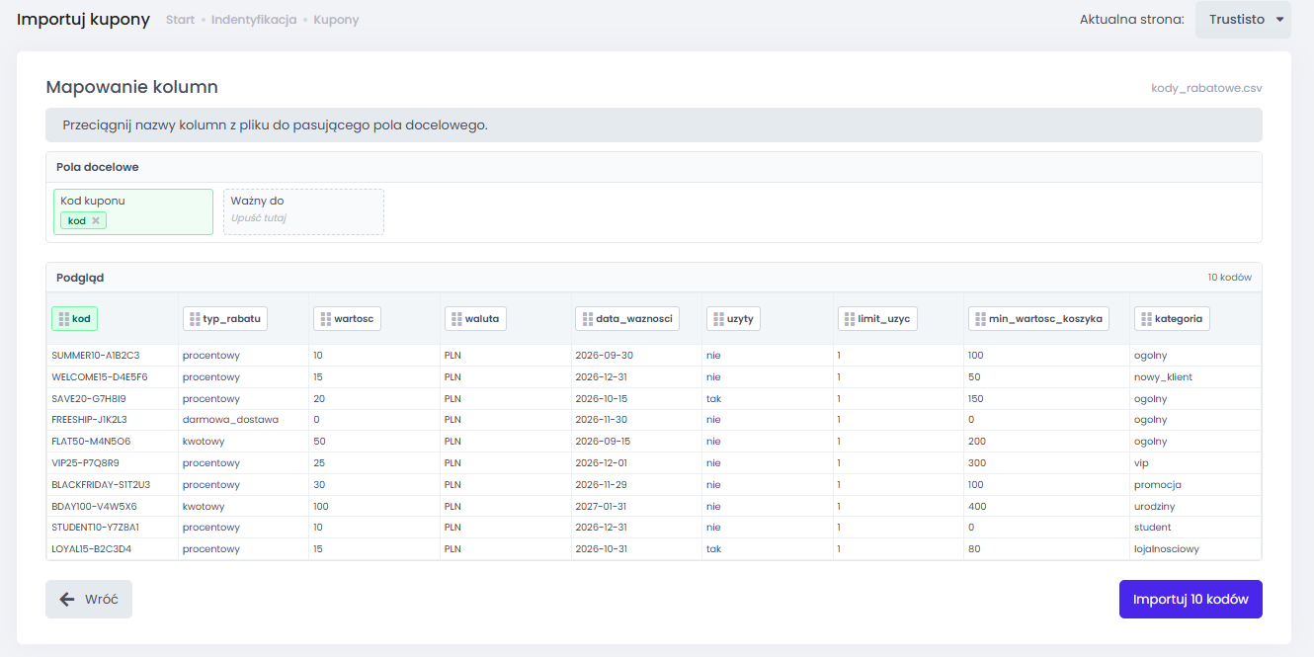Click code SUMMER10-A1B2C3
The height and width of the screenshot is (657, 1314).
tap(95, 355)
